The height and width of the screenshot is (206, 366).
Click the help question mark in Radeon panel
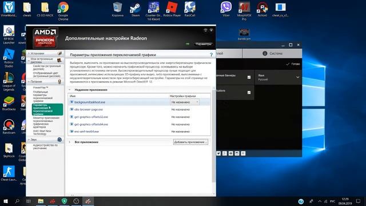[x=211, y=55]
